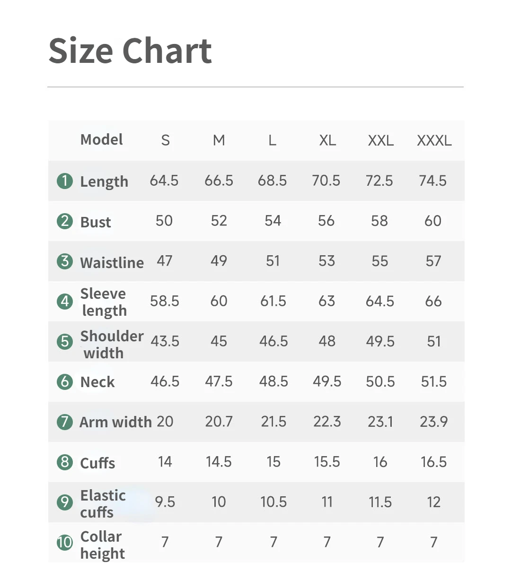Click the number 10 Collar height badge
The height and width of the screenshot is (579, 511).
point(65,542)
